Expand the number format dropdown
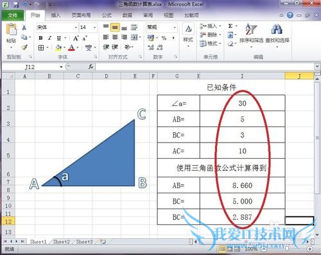Screen dimensions: 321x255 (x=175, y=28)
